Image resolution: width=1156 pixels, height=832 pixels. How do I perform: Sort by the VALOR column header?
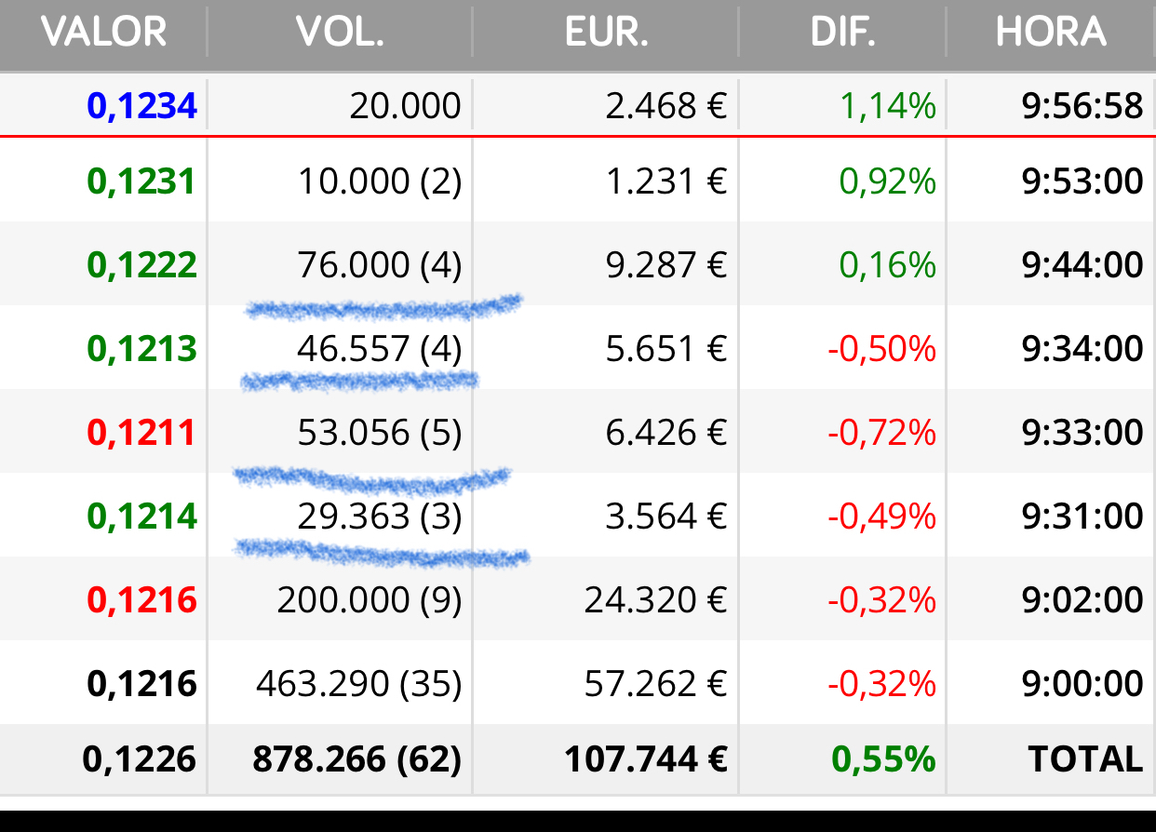(x=103, y=34)
